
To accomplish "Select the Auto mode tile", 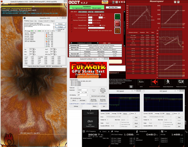I will click(141, 82).
